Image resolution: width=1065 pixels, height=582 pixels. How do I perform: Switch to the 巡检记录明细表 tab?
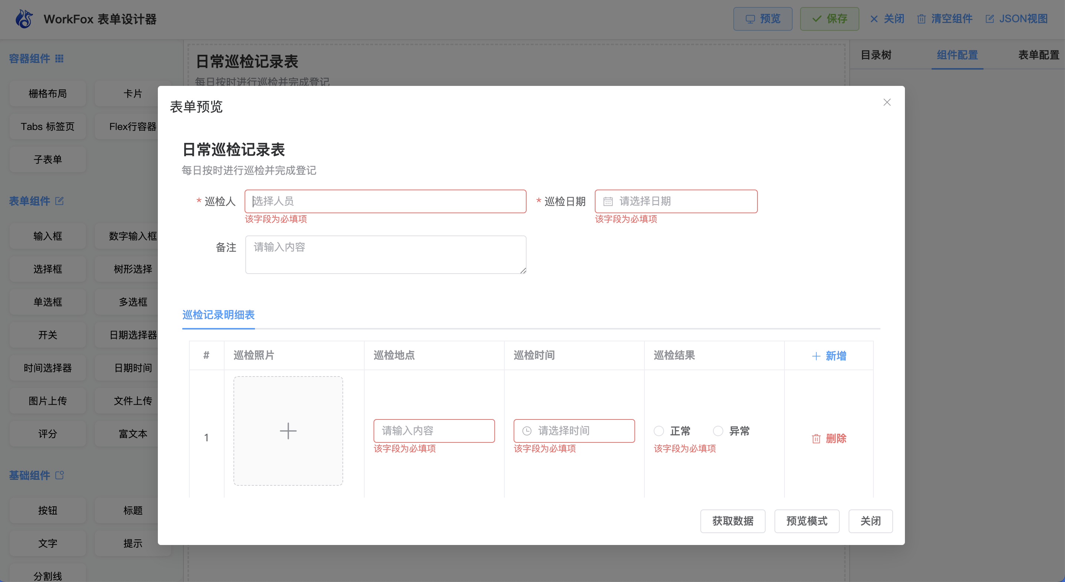[218, 315]
